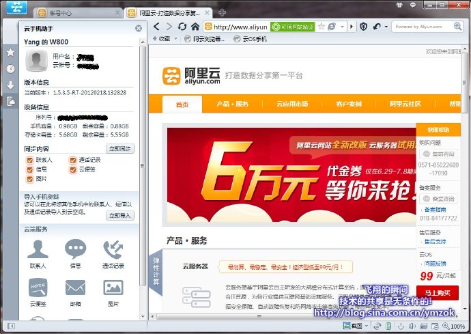The width and height of the screenshot is (471, 334).
Task: Toggle the 通话记录 sync checkbox
Action: 72,160
